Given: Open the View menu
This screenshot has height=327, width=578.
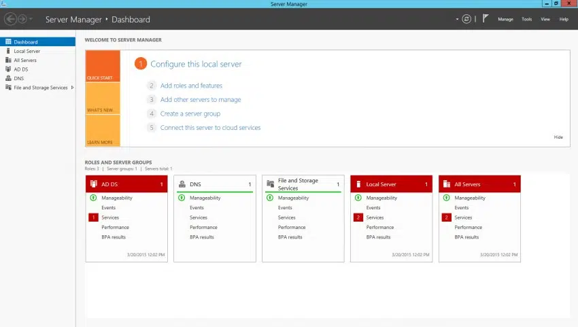Looking at the screenshot, I should [545, 19].
